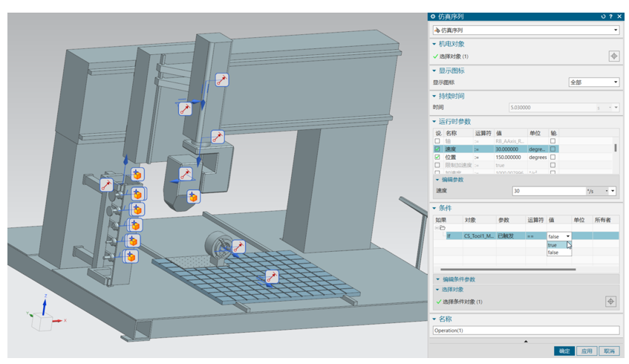Open the 显示图标 全部 dropdown
Viewport: 629px width, 364px height.
(x=593, y=82)
